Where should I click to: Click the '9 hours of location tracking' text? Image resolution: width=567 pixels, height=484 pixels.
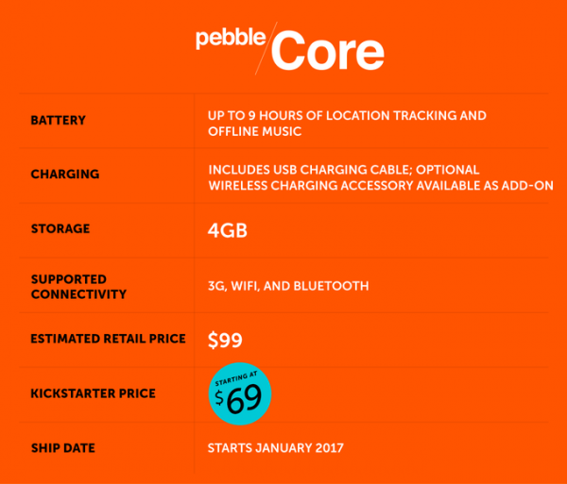coord(347,116)
